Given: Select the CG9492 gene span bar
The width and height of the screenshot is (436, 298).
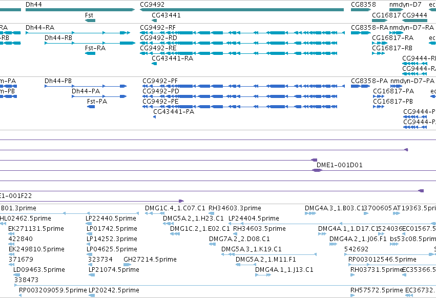Looking at the screenshot, I should tap(242, 10).
